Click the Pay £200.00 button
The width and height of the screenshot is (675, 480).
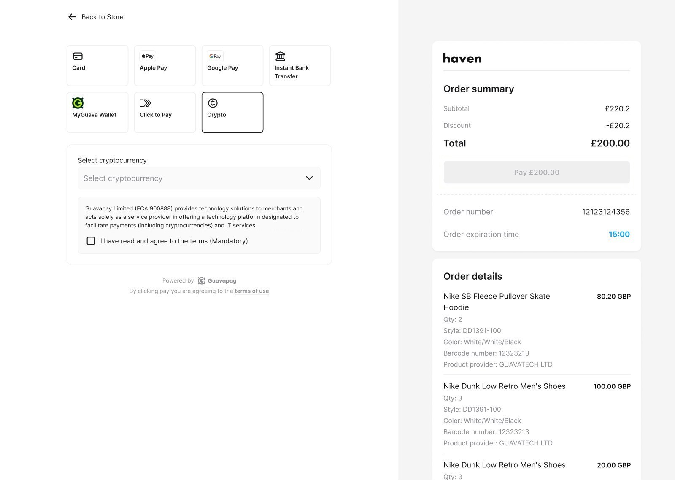537,172
